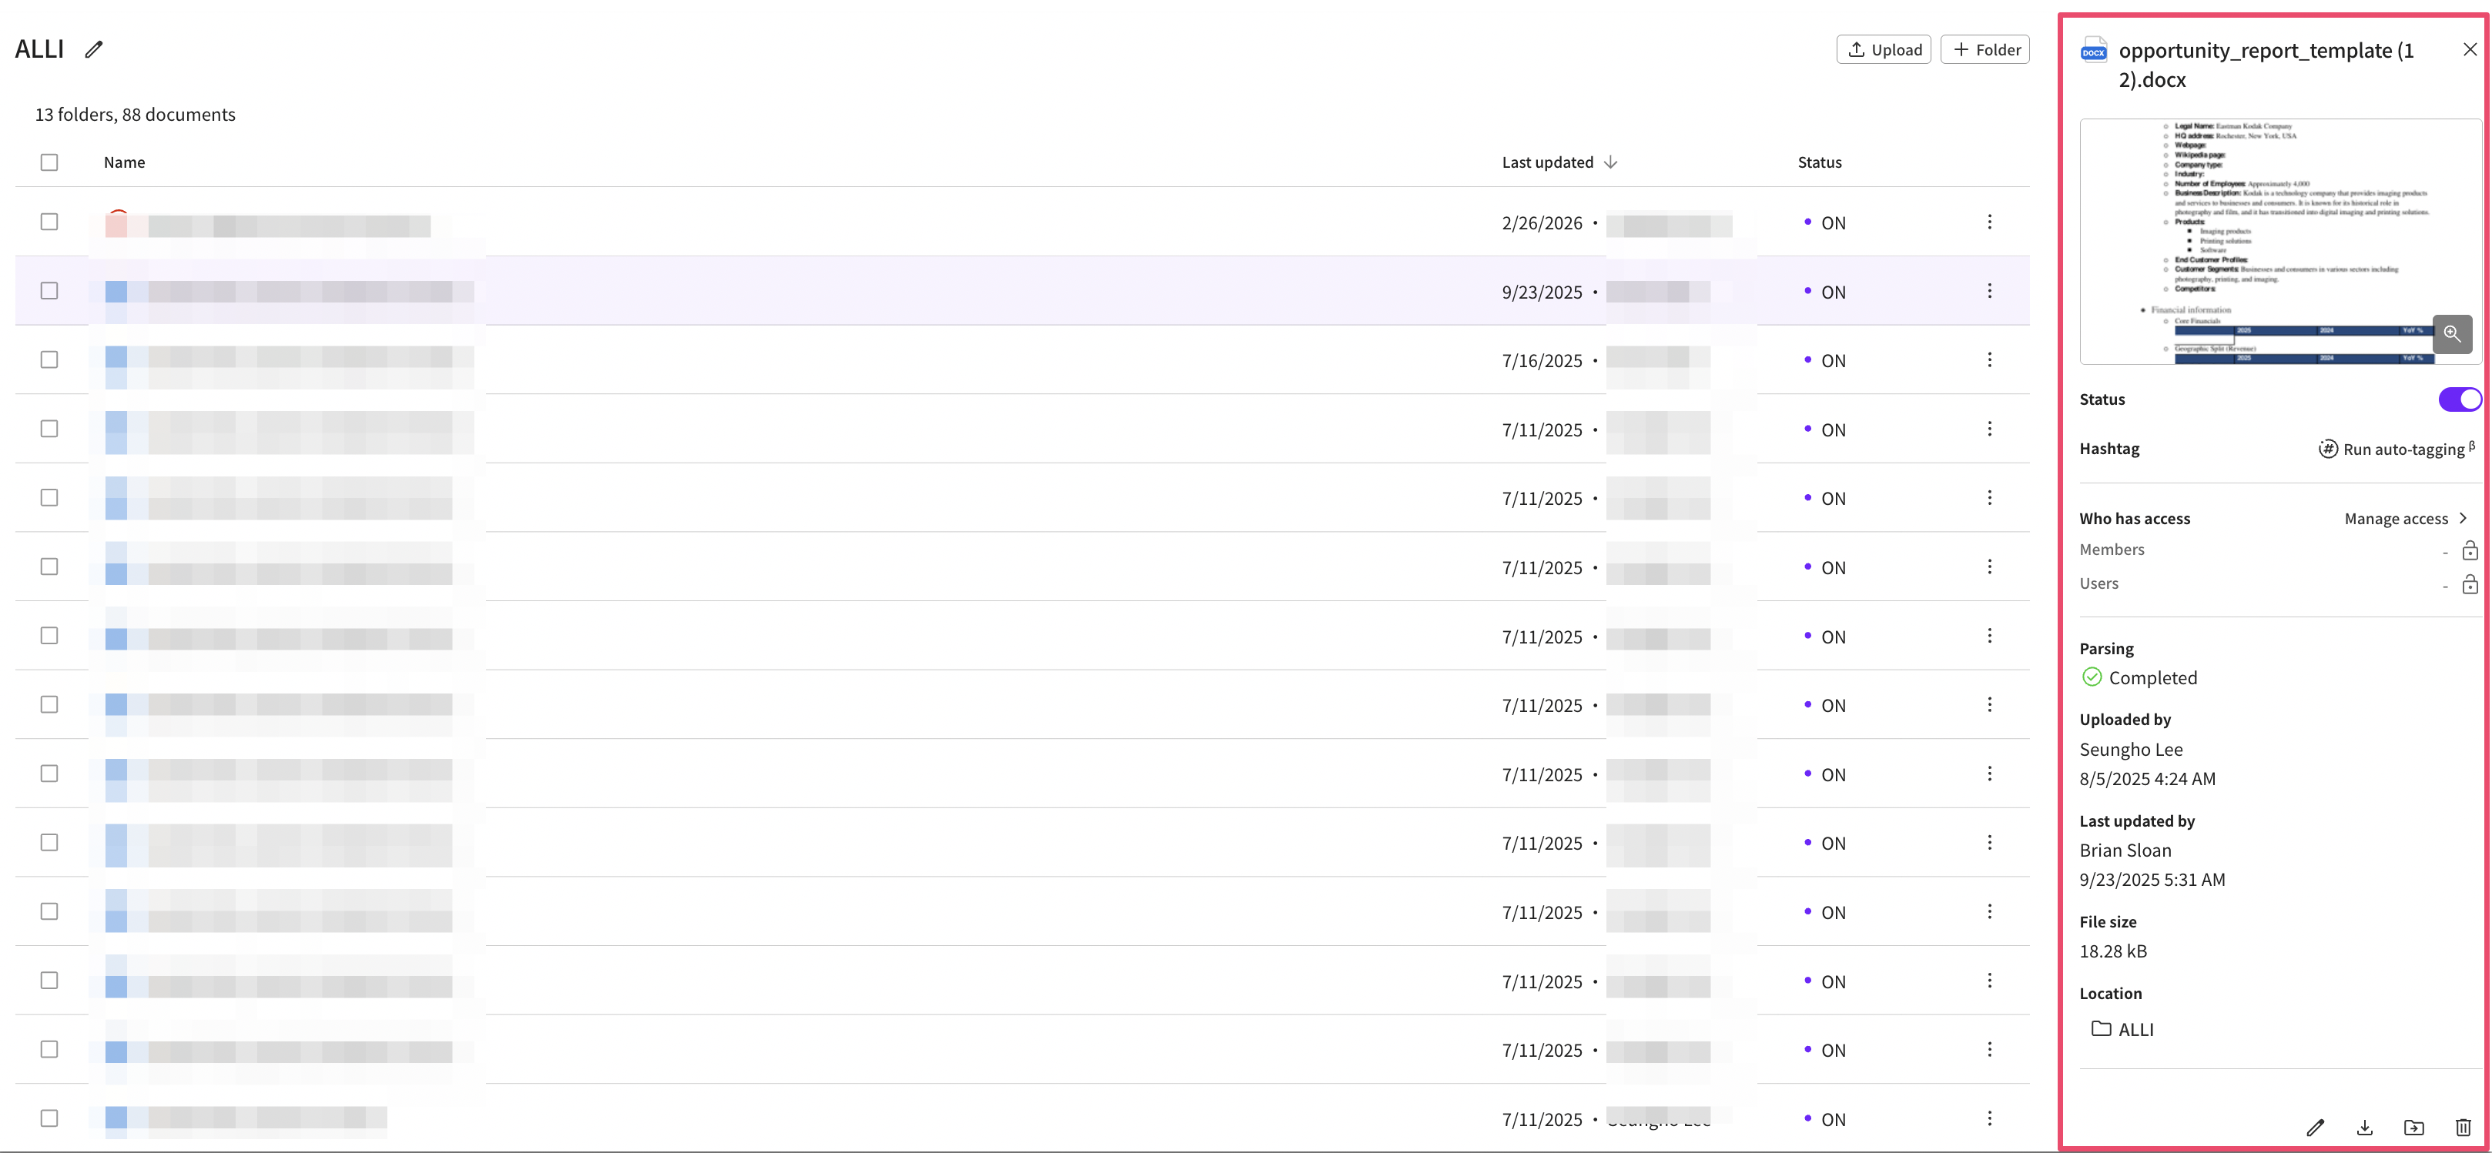Viewport: 2492px width, 1153px height.
Task: Open three-dot menu for 7/16/2025 row
Action: (1989, 359)
